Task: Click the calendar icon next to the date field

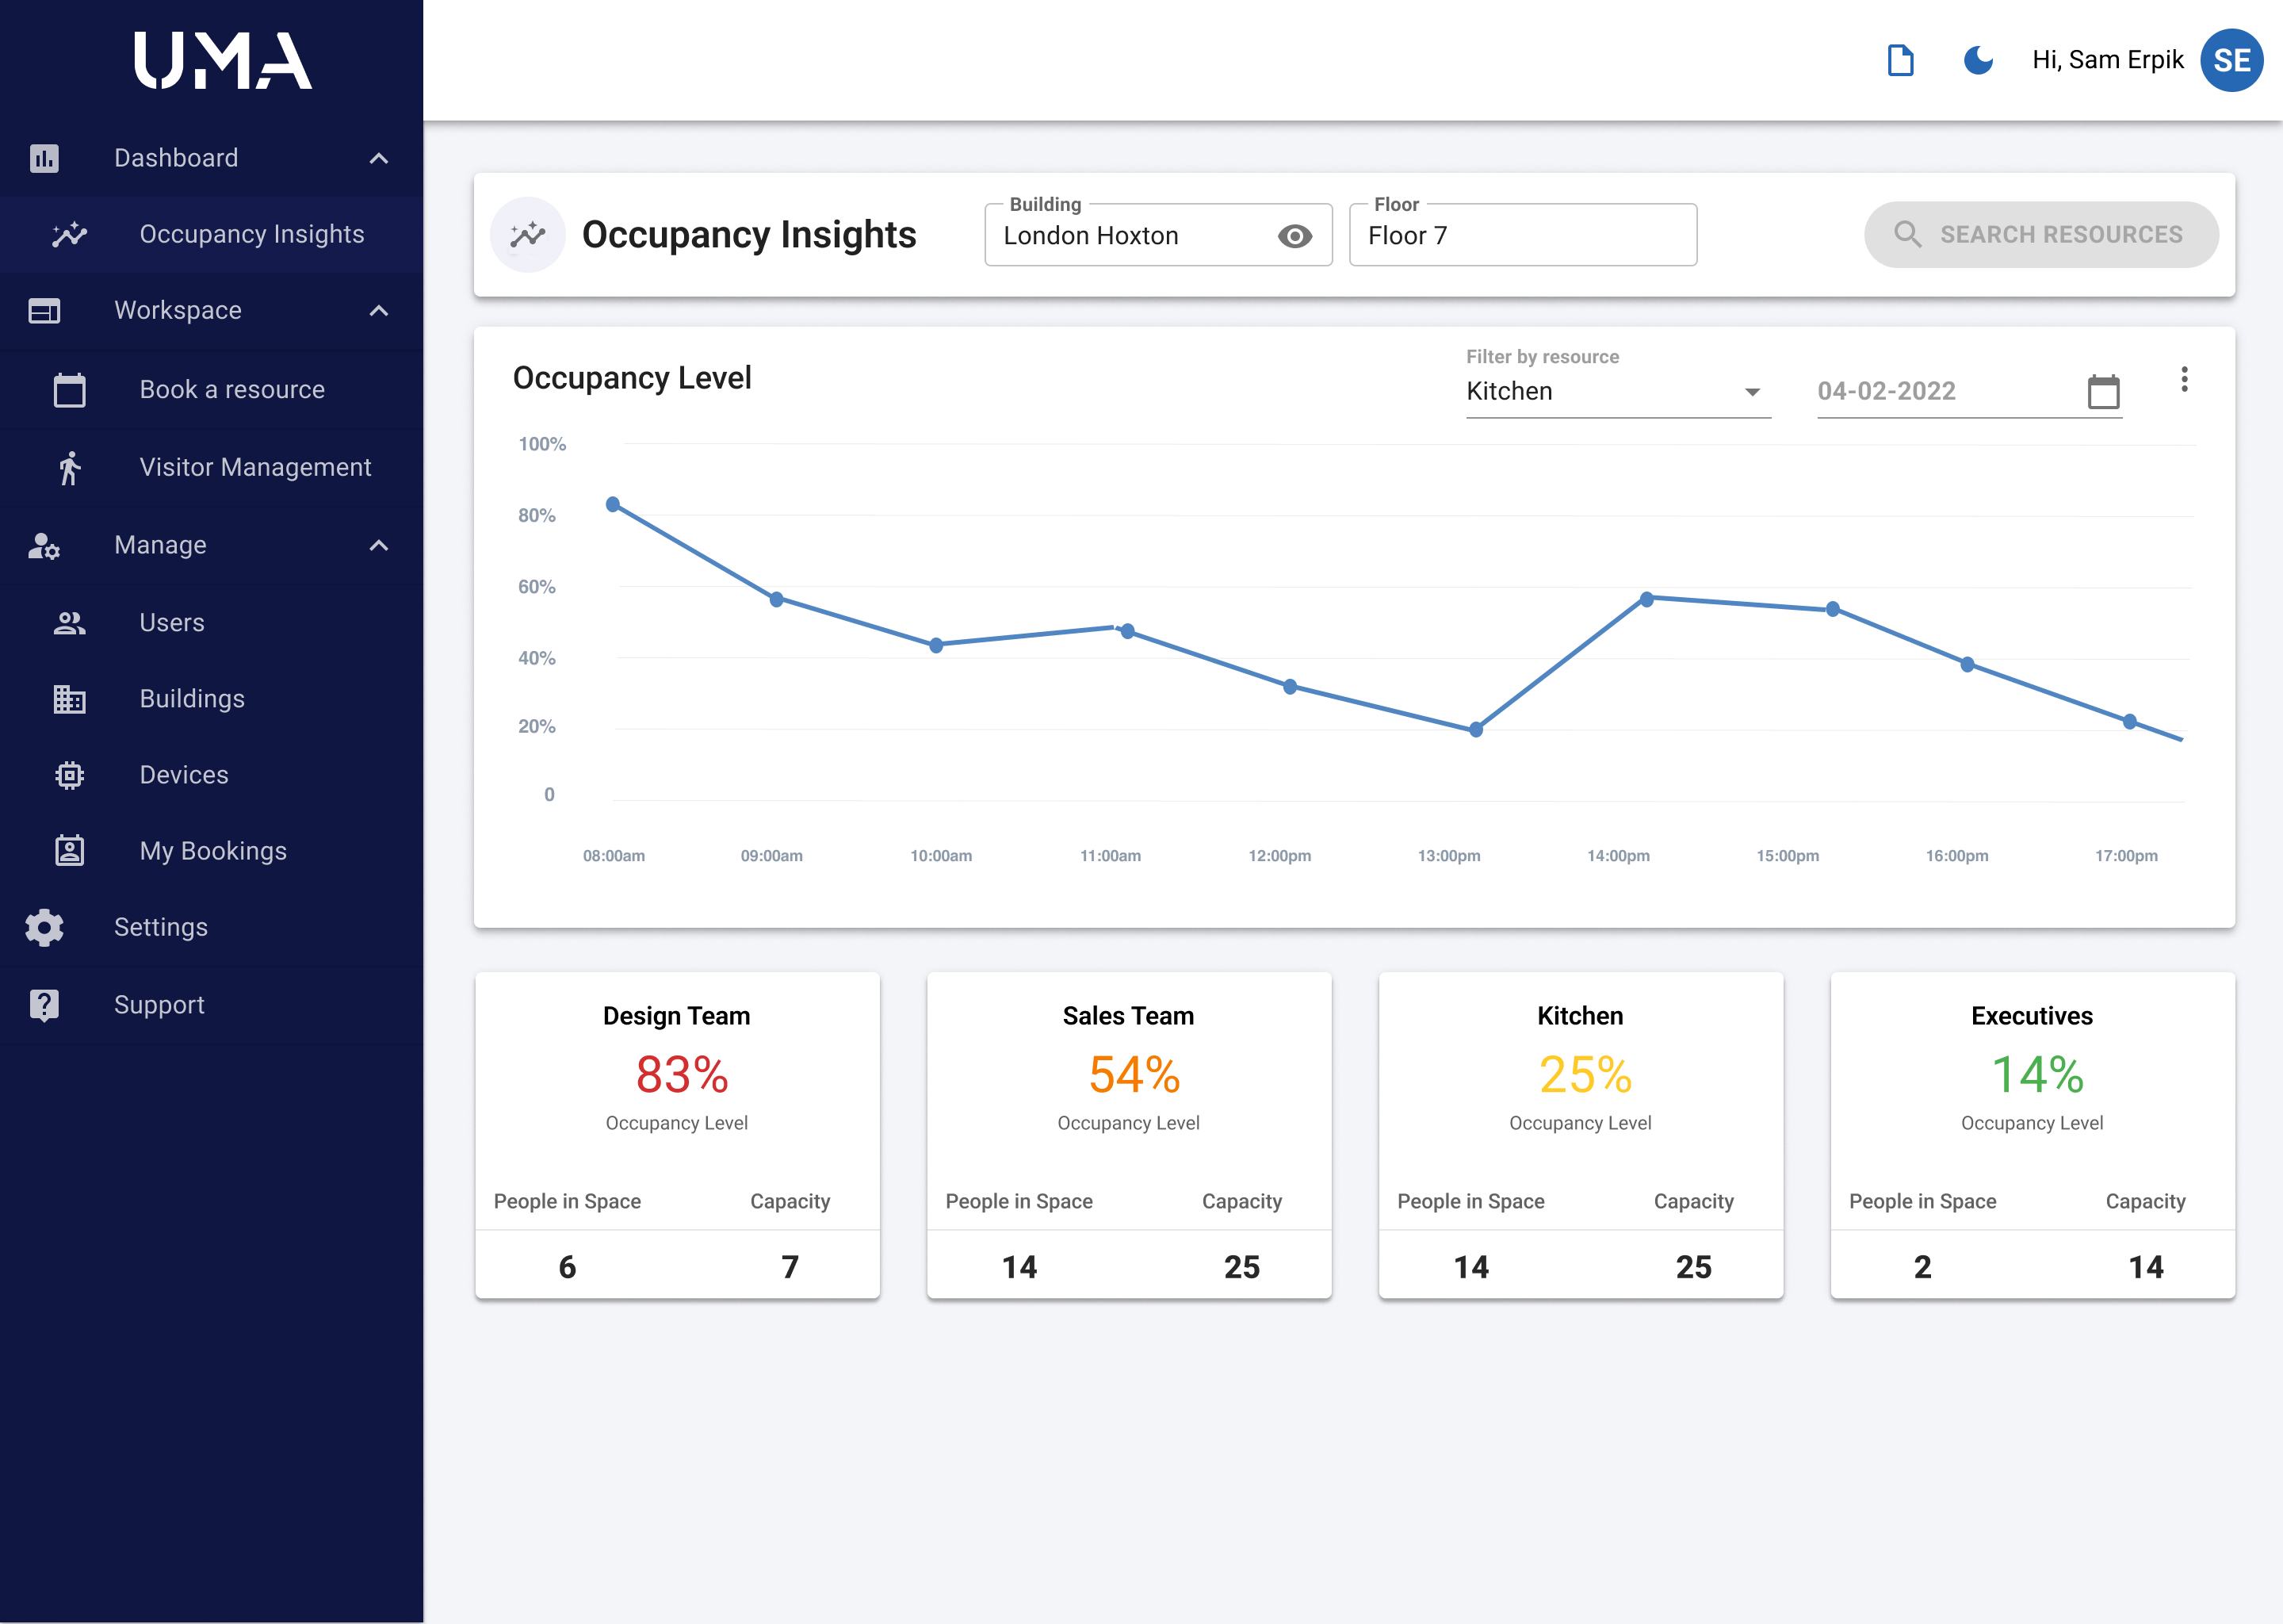Action: pos(2103,392)
